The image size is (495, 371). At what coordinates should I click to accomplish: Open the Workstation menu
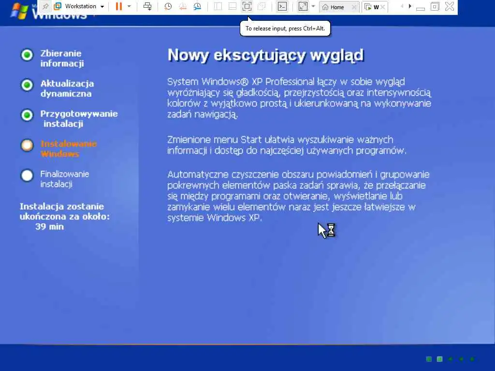79,6
